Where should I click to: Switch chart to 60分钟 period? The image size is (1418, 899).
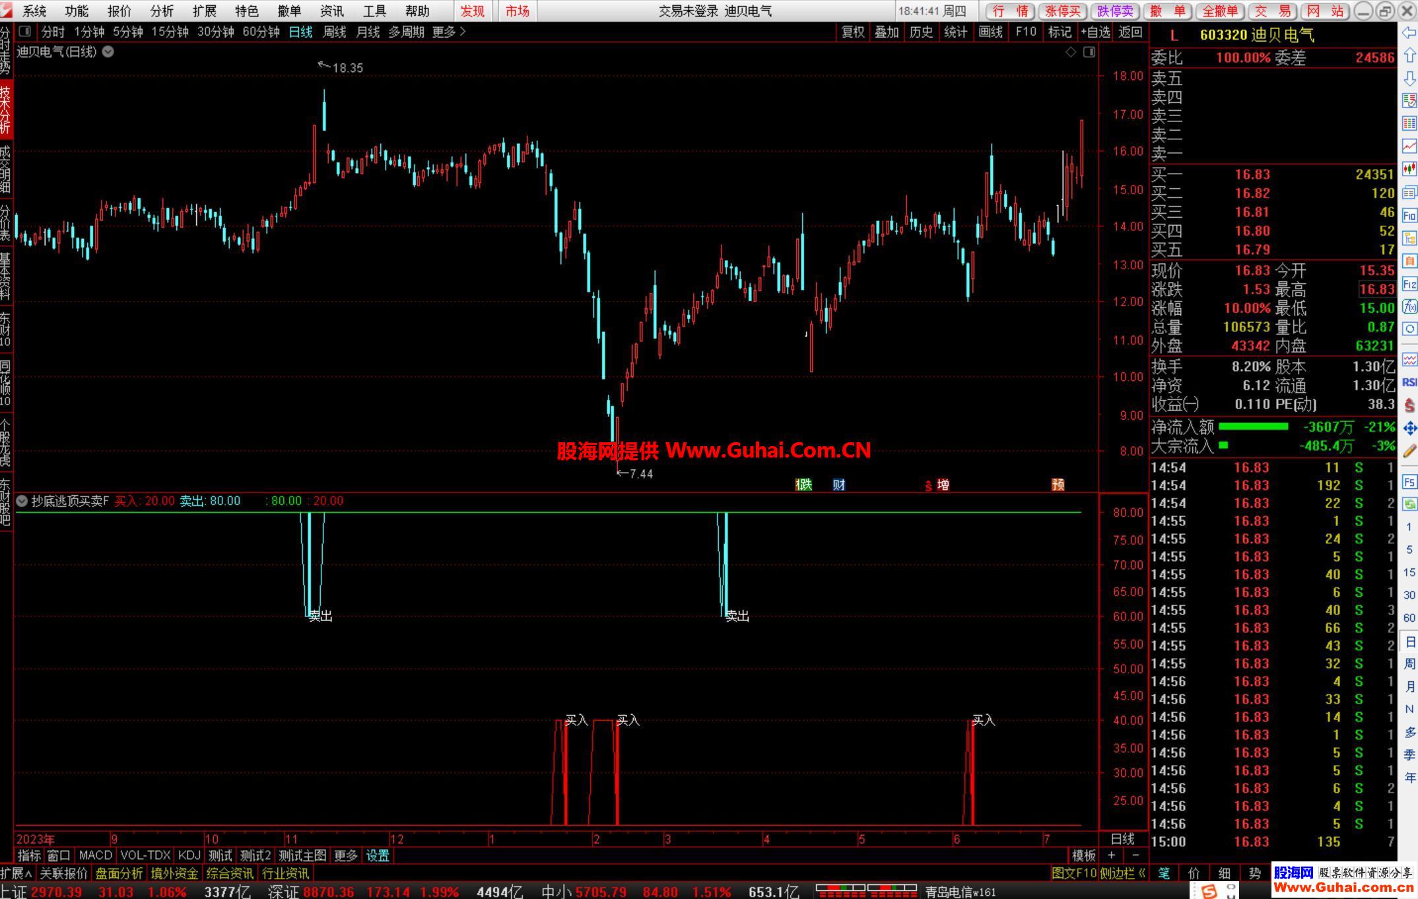(261, 32)
